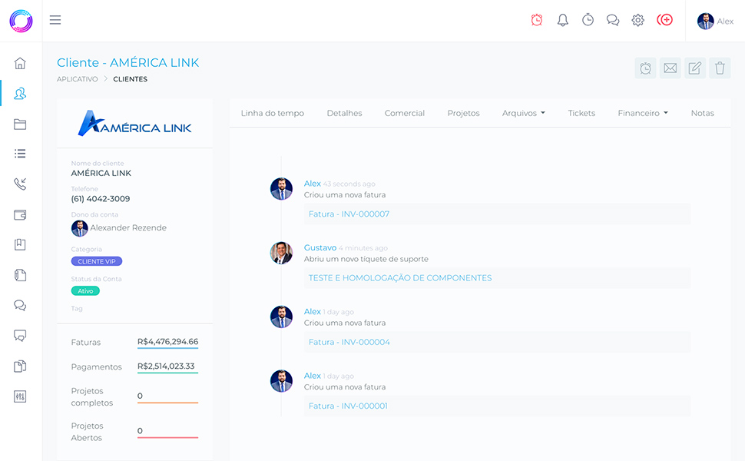Switch to the Notas tab
The height and width of the screenshot is (461, 745).
click(702, 113)
